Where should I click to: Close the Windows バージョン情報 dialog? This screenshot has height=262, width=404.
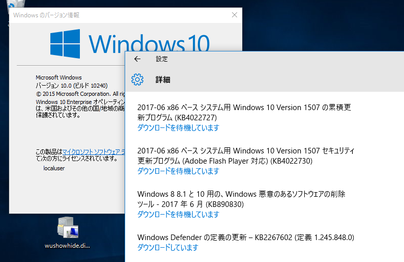(x=235, y=15)
